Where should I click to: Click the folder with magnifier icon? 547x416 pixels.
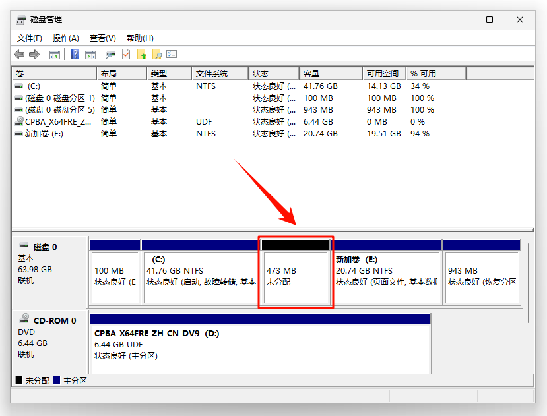click(156, 55)
